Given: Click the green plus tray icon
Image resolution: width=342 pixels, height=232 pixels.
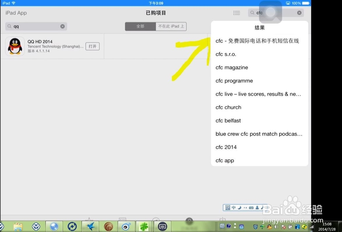Looking at the screenshot, I should (304, 227).
